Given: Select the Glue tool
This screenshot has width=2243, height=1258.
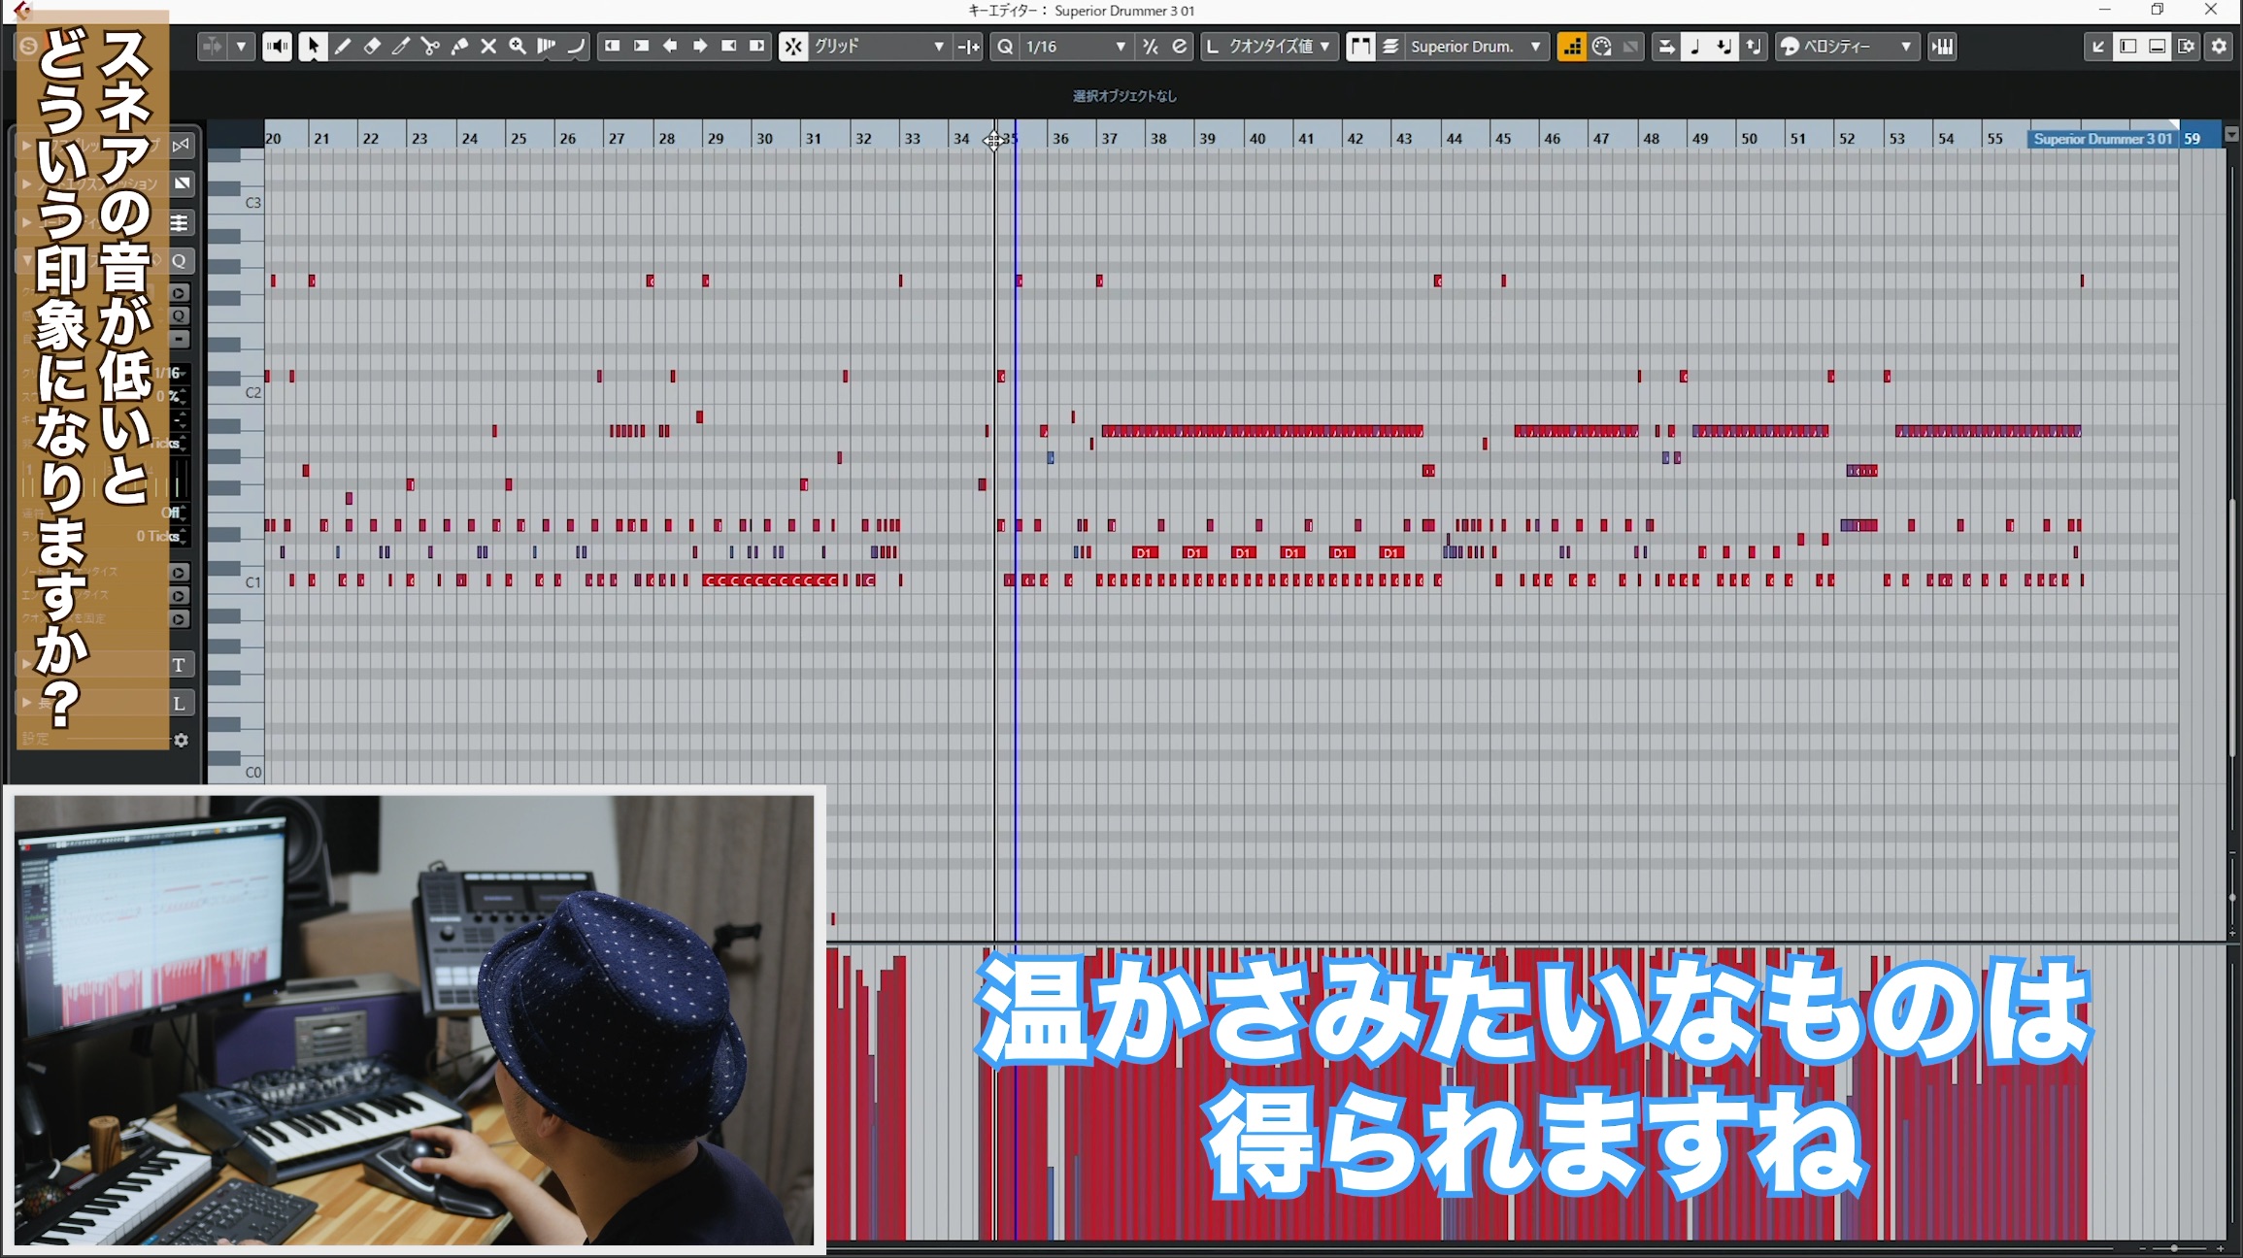Looking at the screenshot, I should pos(459,47).
